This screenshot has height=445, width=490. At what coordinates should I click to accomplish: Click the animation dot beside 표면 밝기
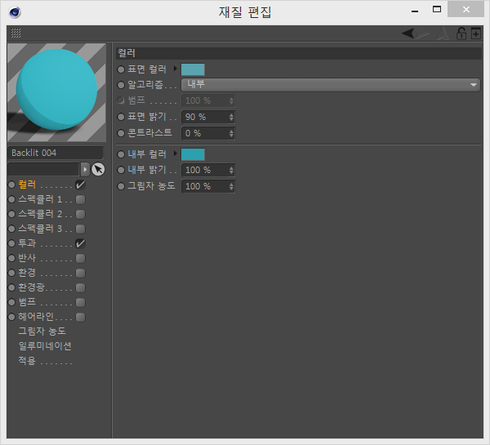coord(121,118)
